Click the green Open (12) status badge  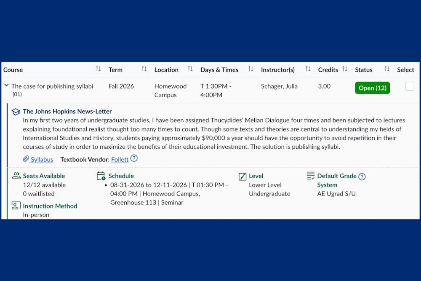pyautogui.click(x=372, y=88)
